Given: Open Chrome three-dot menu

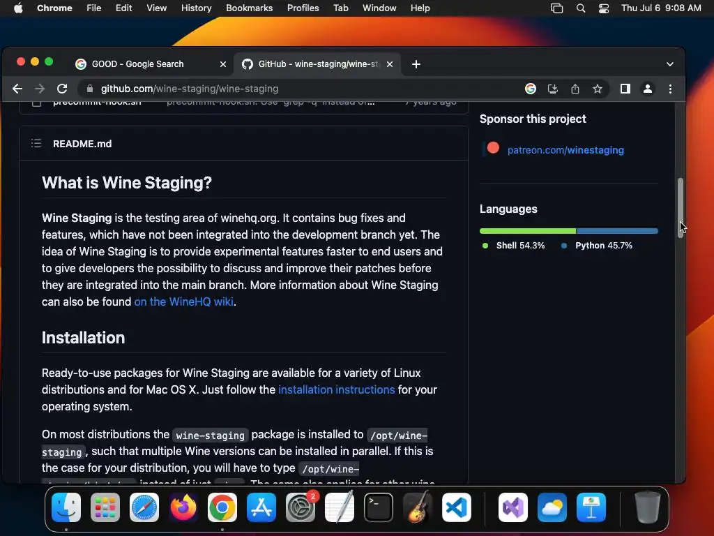Looking at the screenshot, I should coord(670,89).
